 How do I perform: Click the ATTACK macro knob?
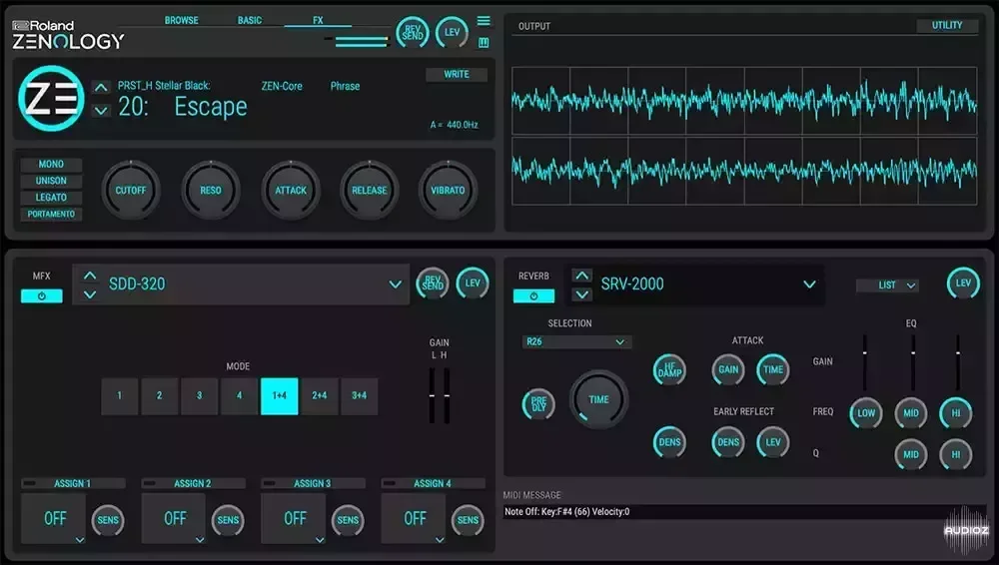pyautogui.click(x=291, y=190)
